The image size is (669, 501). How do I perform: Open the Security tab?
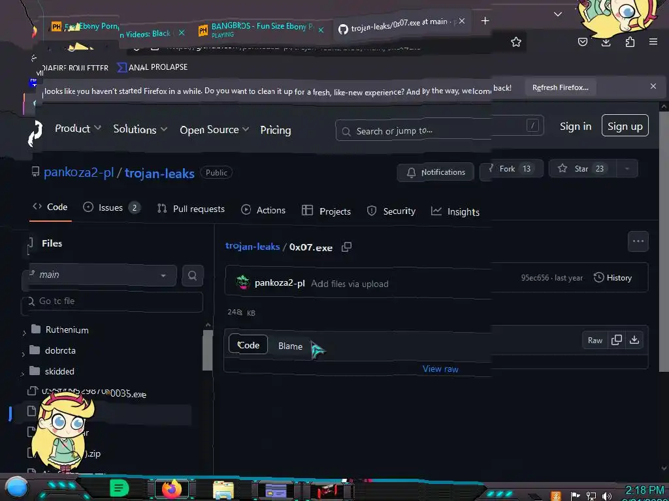tap(391, 211)
